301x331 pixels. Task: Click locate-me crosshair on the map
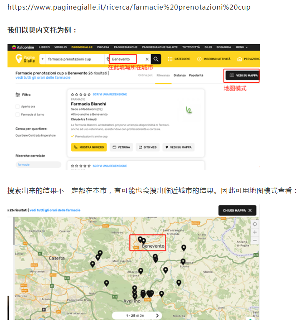[x=255, y=224]
